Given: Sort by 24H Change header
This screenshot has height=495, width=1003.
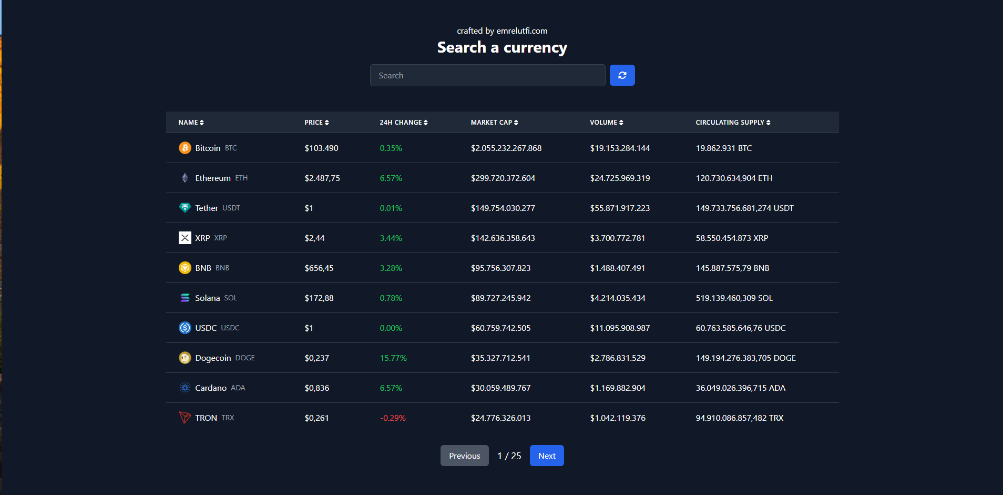Looking at the screenshot, I should point(404,123).
